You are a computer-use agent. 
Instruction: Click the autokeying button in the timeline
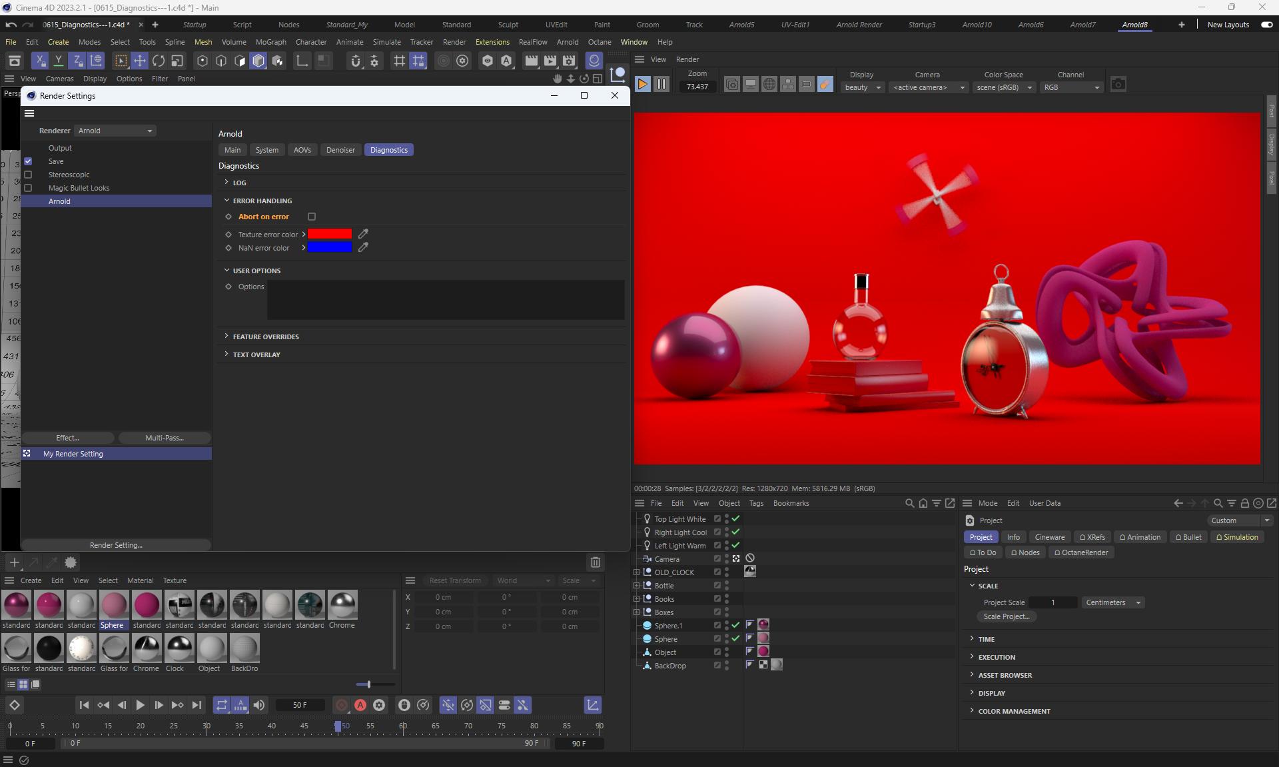pyautogui.click(x=360, y=705)
